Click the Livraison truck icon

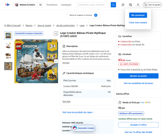point(120,54)
